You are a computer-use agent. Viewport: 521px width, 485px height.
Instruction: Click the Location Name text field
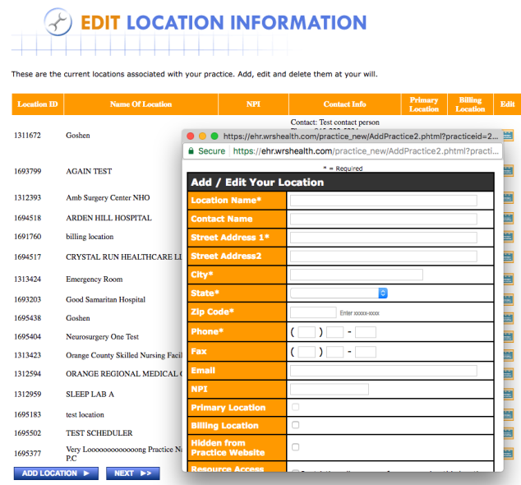(383, 201)
